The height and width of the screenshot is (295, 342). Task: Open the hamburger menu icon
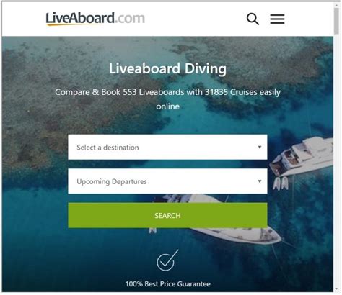pos(277,19)
